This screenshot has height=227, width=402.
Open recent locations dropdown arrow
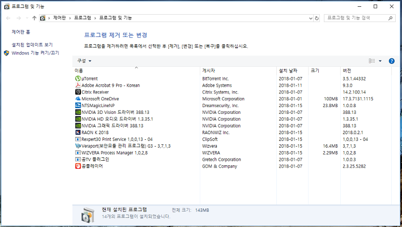point(27,18)
